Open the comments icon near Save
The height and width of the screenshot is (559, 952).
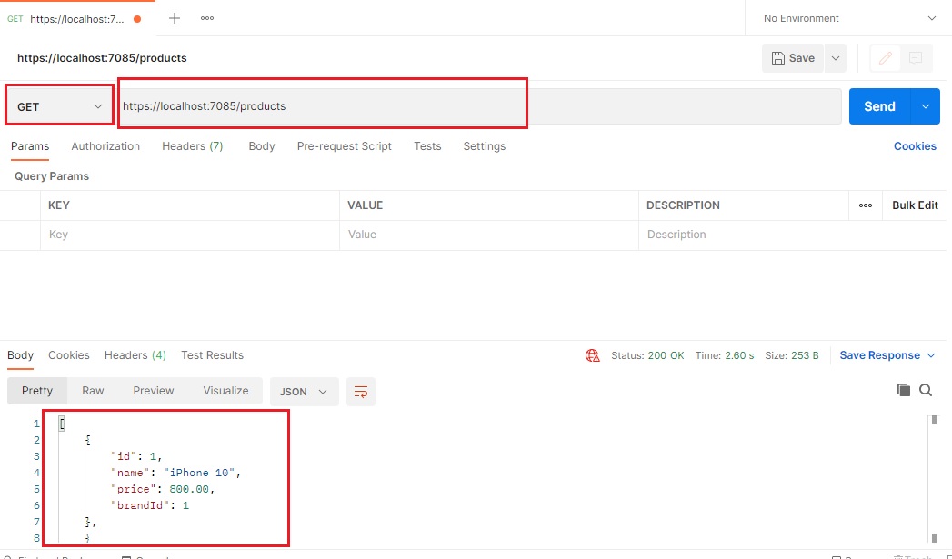click(x=916, y=58)
